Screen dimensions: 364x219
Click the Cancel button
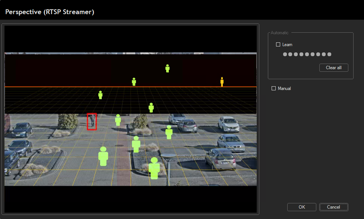tap(333, 207)
